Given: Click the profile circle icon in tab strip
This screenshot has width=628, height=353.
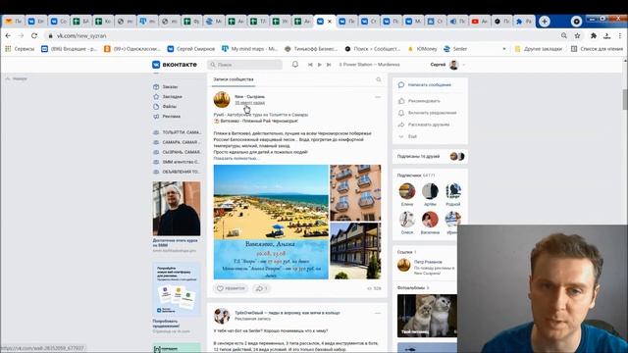Looking at the screenshot, I should [576, 22].
